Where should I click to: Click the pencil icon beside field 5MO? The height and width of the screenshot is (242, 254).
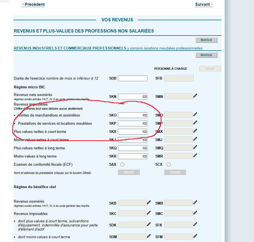point(195,114)
